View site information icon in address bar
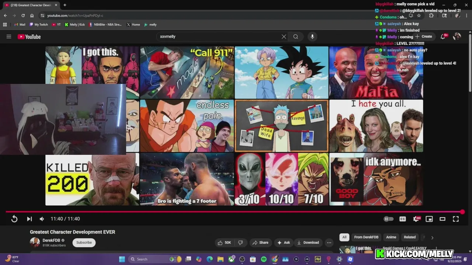Viewport: 472px width, 265px height. pyautogui.click(x=42, y=15)
